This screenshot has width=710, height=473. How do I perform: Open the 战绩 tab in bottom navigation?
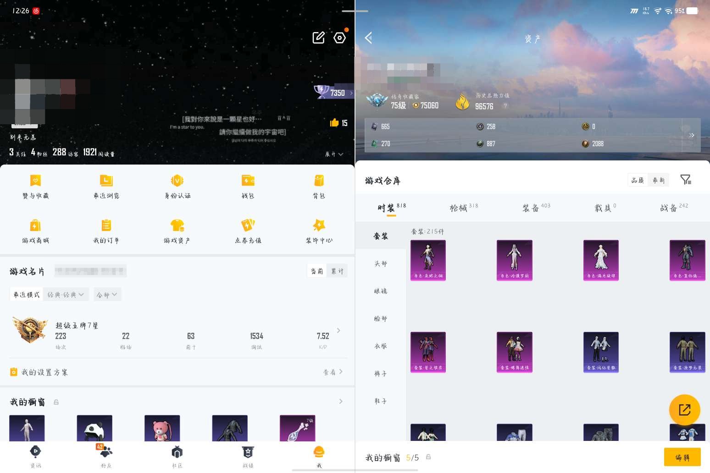point(248,456)
